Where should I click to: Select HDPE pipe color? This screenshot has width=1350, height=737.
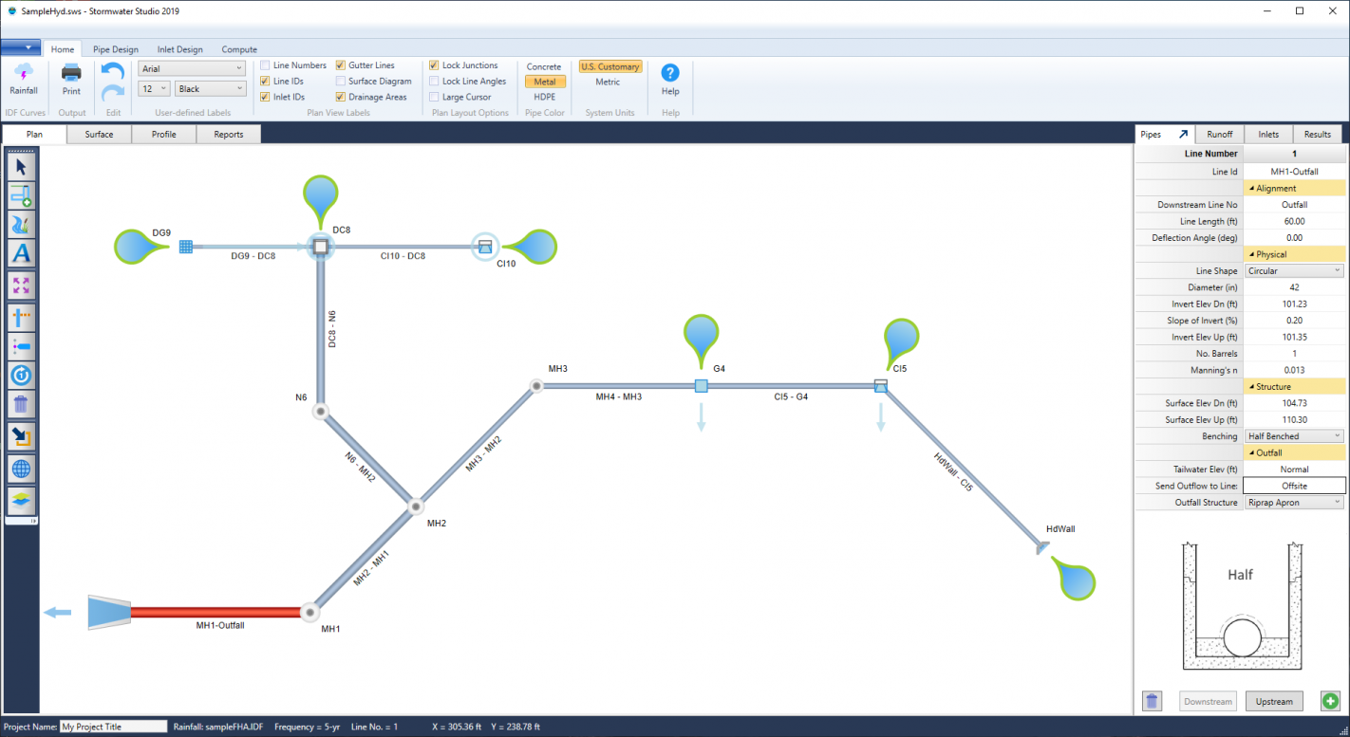tap(544, 97)
